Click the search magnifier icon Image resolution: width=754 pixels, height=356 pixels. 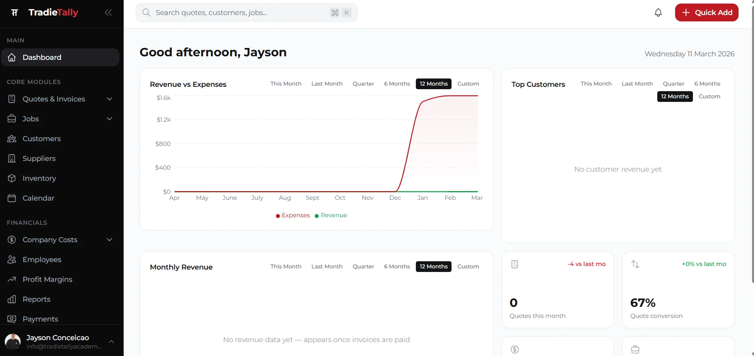click(146, 13)
